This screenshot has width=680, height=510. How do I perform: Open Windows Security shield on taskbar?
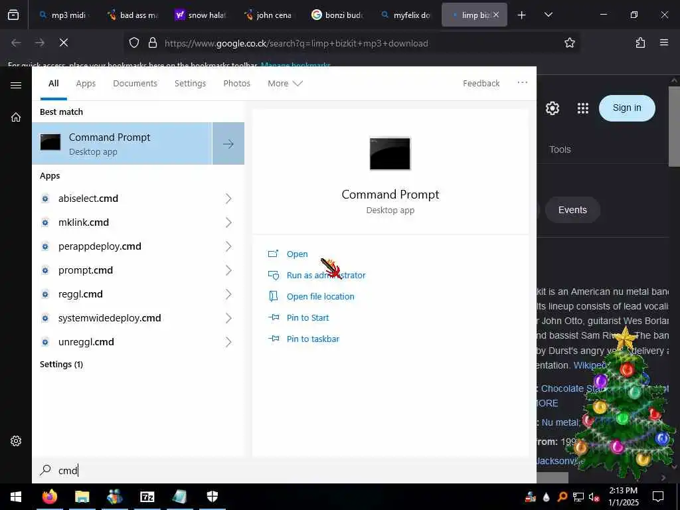[212, 497]
